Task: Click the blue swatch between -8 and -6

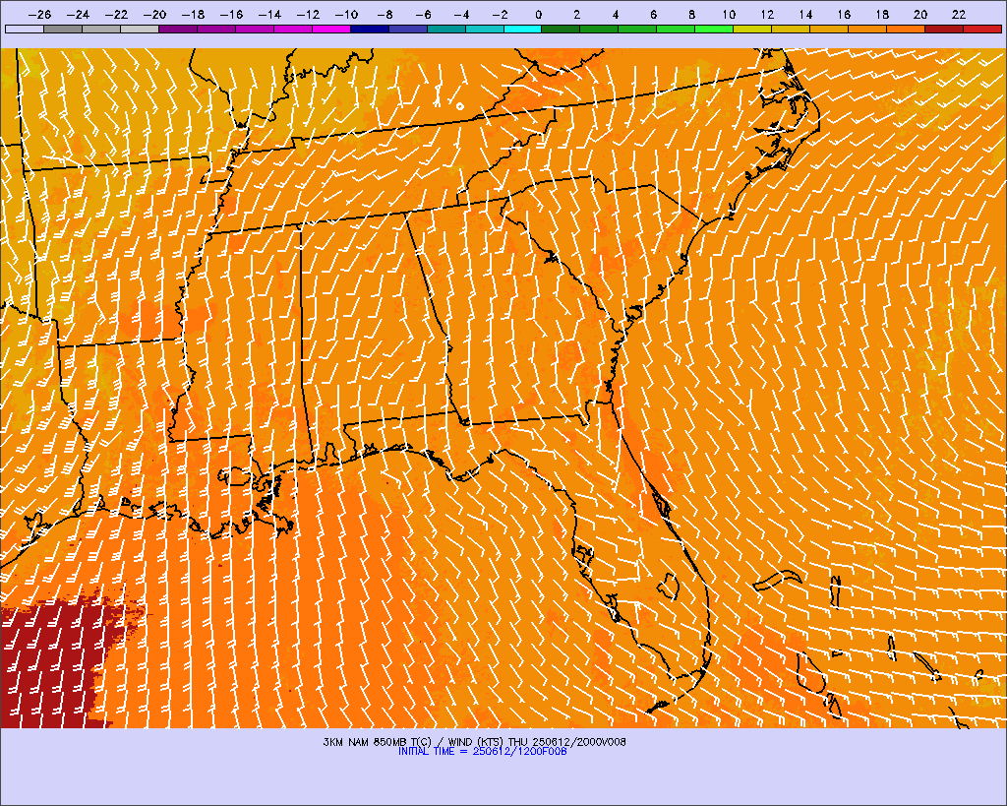Action: point(408,29)
